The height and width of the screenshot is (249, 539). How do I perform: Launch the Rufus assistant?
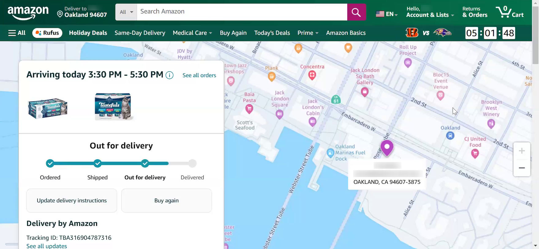[x=47, y=33]
